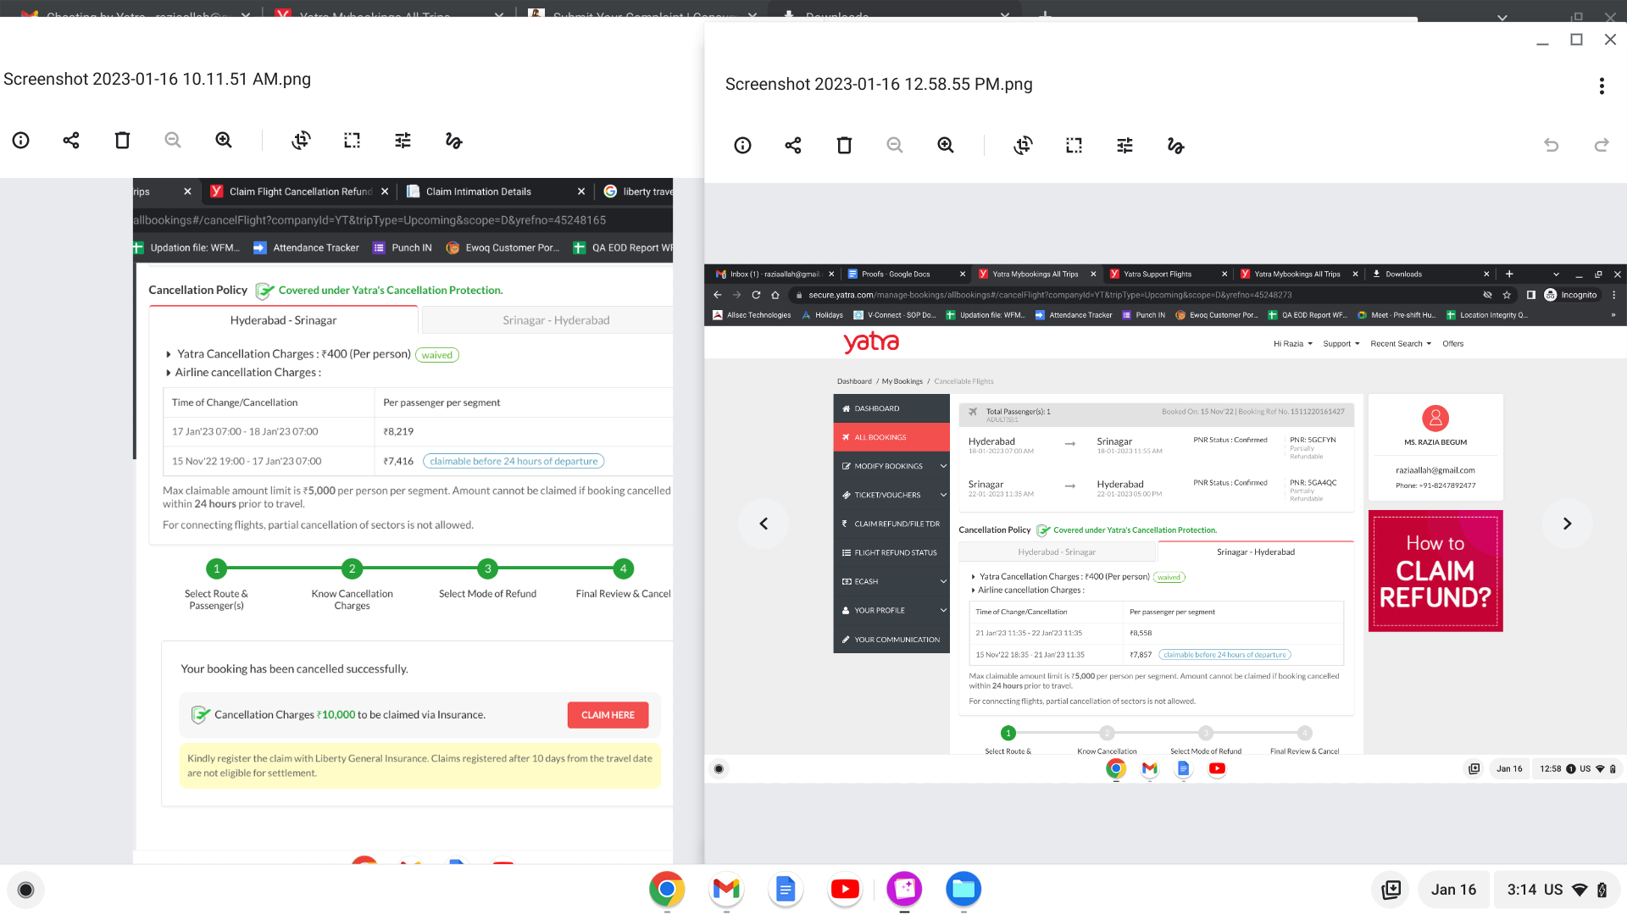Zoom out in the right Gallery window
This screenshot has width=1627, height=915.
pyautogui.click(x=895, y=146)
